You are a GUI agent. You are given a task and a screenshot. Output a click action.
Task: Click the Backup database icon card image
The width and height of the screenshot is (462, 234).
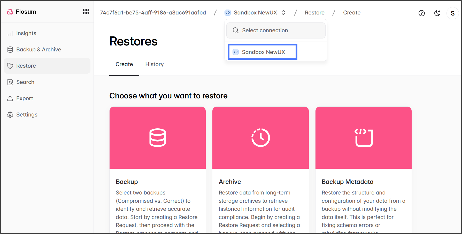tap(157, 138)
